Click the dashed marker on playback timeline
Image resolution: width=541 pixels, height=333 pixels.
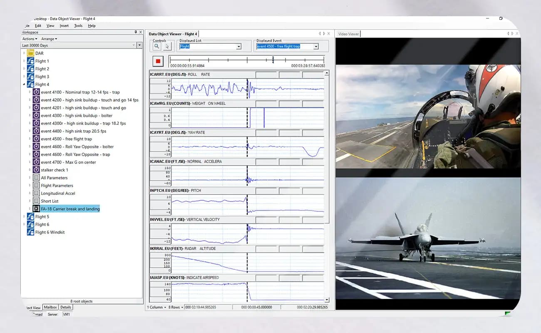[273, 60]
